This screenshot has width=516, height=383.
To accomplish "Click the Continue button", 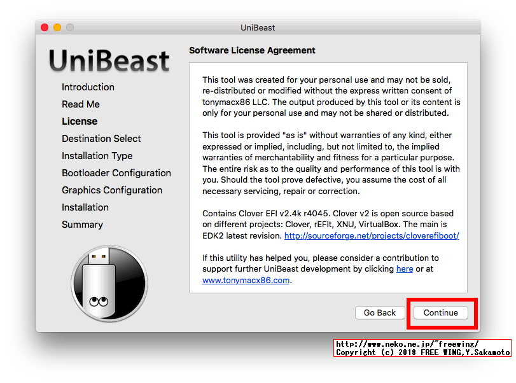I will pyautogui.click(x=440, y=312).
